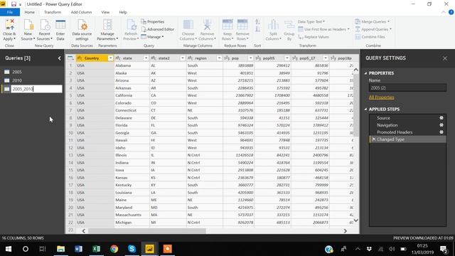
Task: Collapse the APPLIED STEPS section
Action: tap(365, 109)
